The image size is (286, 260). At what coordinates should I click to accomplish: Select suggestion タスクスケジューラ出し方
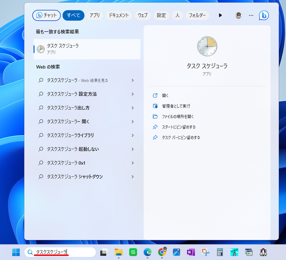click(87, 108)
